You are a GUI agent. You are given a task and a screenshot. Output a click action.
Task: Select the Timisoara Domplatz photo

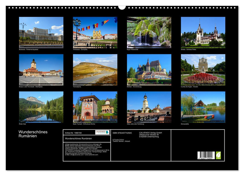coord(95,32)
